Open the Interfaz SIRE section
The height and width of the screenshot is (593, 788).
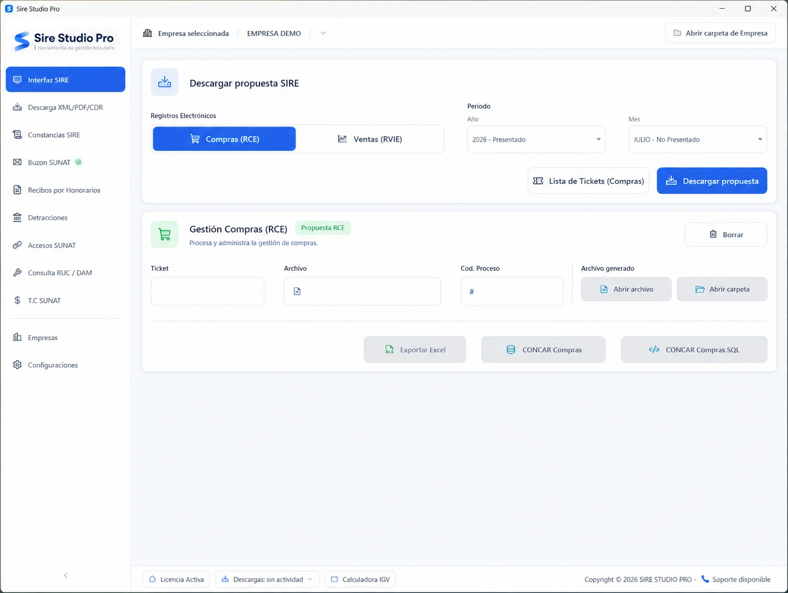tap(65, 80)
